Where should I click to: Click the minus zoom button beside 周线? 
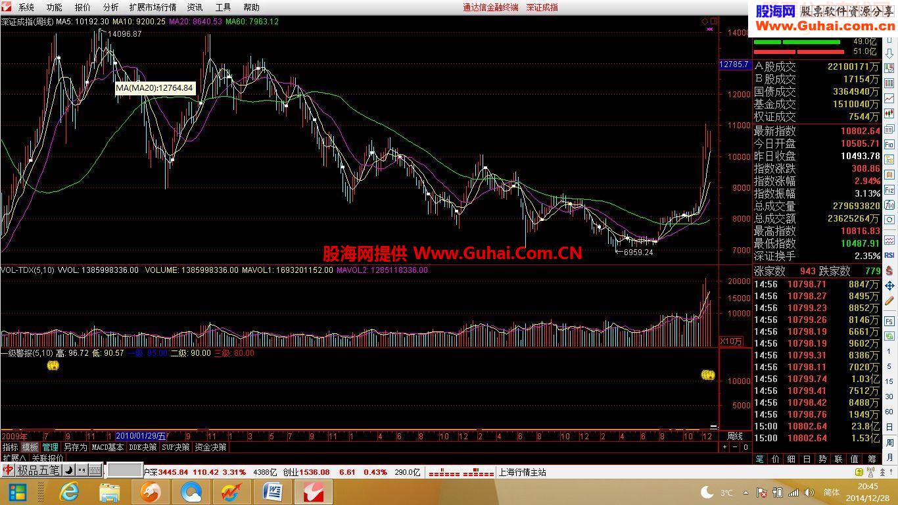[735, 447]
